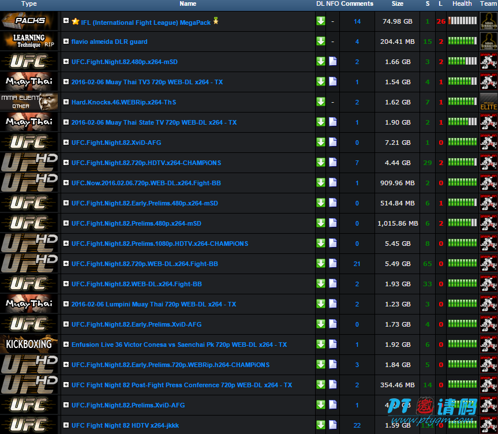View NFO for Early.Prelims.480p.x264-mSD
This screenshot has width=498, height=434.
[332, 203]
